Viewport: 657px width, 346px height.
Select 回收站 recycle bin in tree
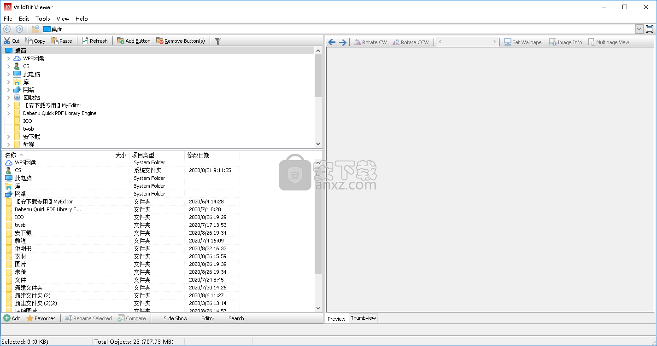pyautogui.click(x=31, y=98)
